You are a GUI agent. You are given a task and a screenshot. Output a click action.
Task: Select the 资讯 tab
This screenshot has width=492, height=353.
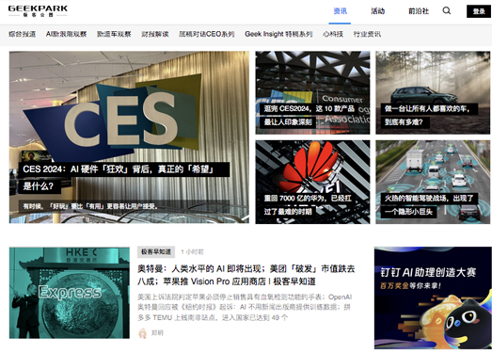point(340,11)
